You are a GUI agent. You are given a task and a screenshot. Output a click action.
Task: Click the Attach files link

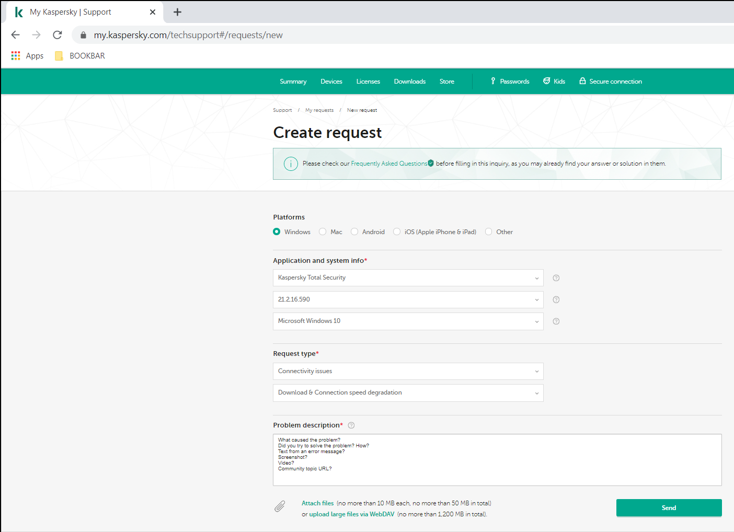click(x=317, y=503)
